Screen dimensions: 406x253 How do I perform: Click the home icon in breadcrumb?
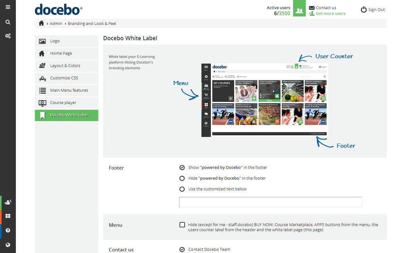41,23
